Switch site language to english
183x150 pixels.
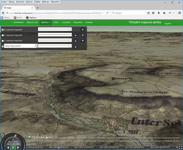click(168, 24)
